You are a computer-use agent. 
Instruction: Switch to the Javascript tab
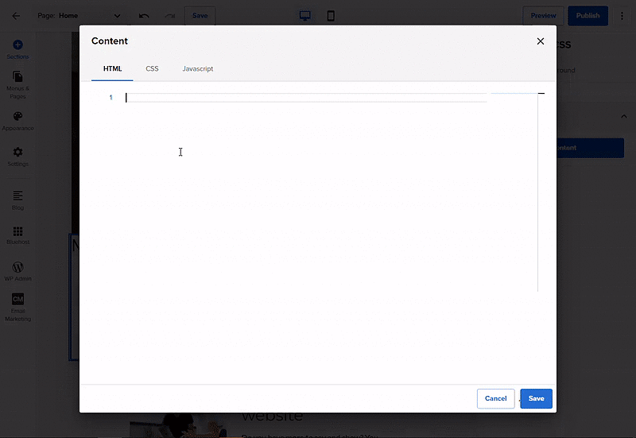197,69
